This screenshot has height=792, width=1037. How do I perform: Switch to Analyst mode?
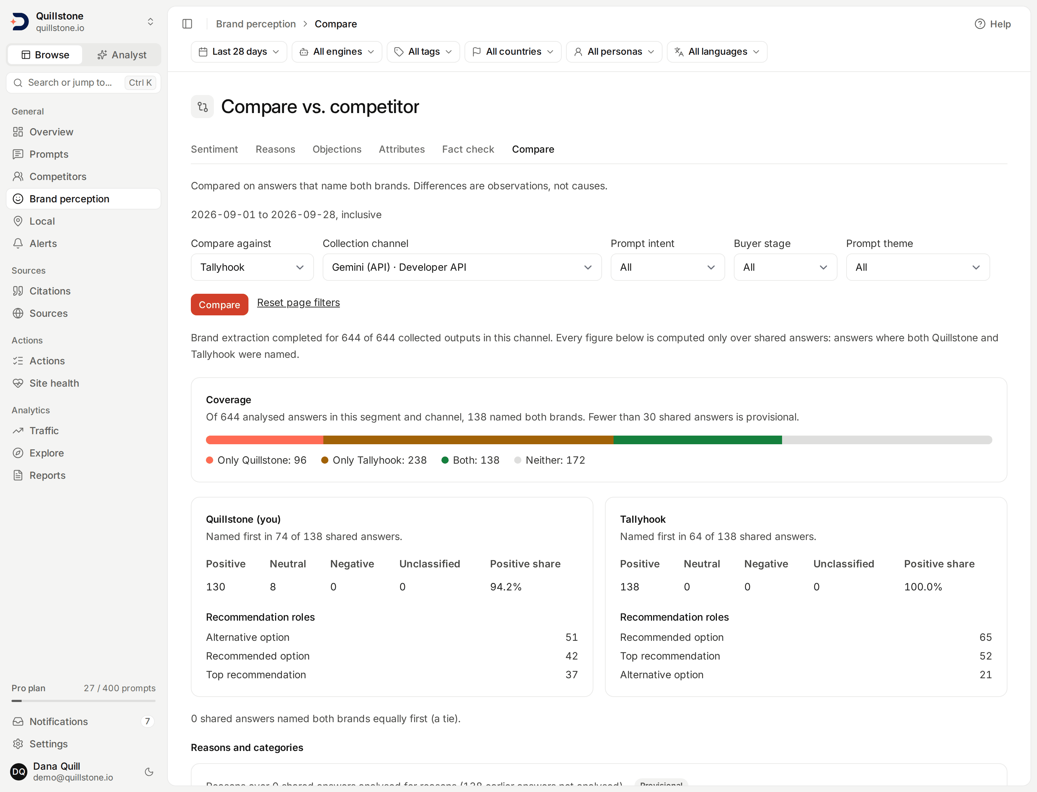pos(122,55)
